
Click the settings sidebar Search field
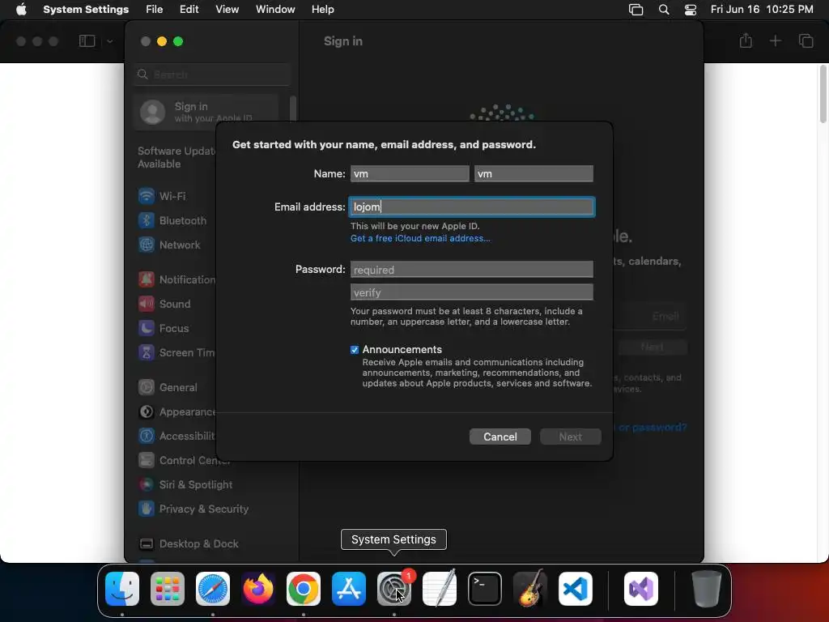coord(212,75)
